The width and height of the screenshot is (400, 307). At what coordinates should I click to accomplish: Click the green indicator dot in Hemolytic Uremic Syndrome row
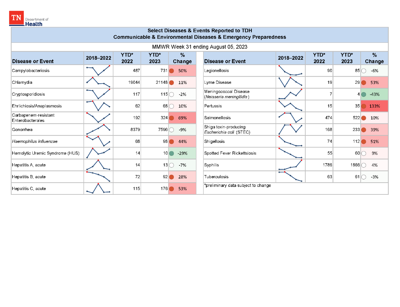[172, 153]
